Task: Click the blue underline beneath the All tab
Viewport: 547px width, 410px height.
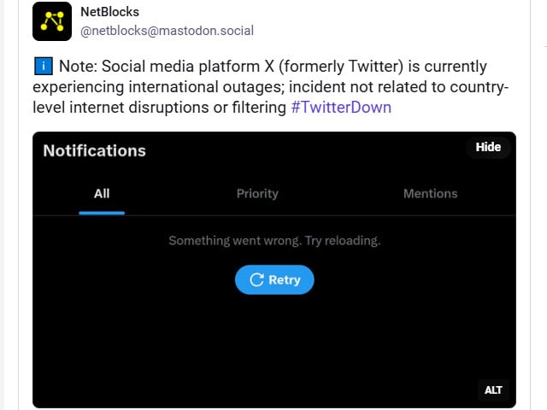Action: [102, 213]
